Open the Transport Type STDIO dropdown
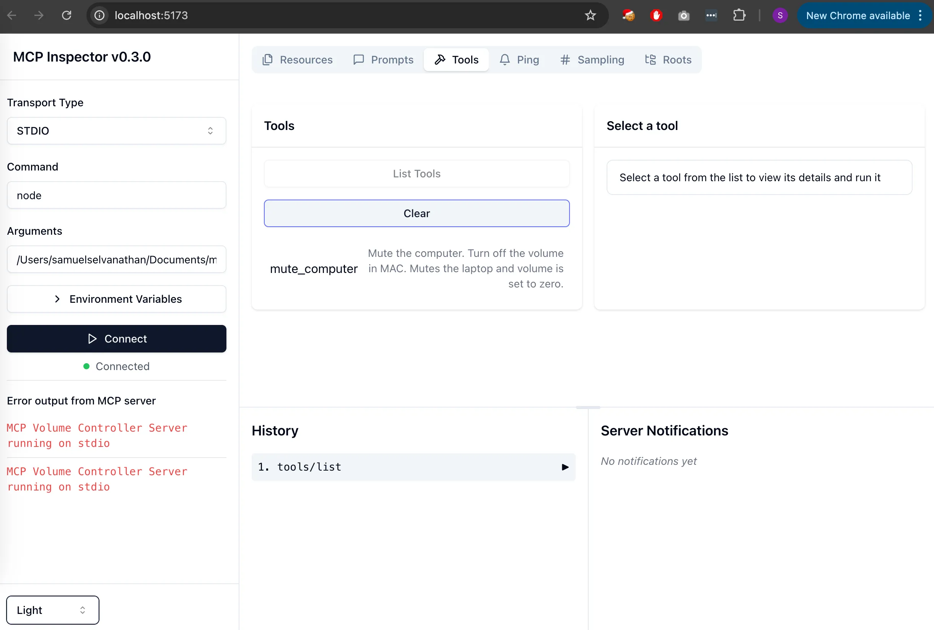This screenshot has width=934, height=630. (x=117, y=131)
